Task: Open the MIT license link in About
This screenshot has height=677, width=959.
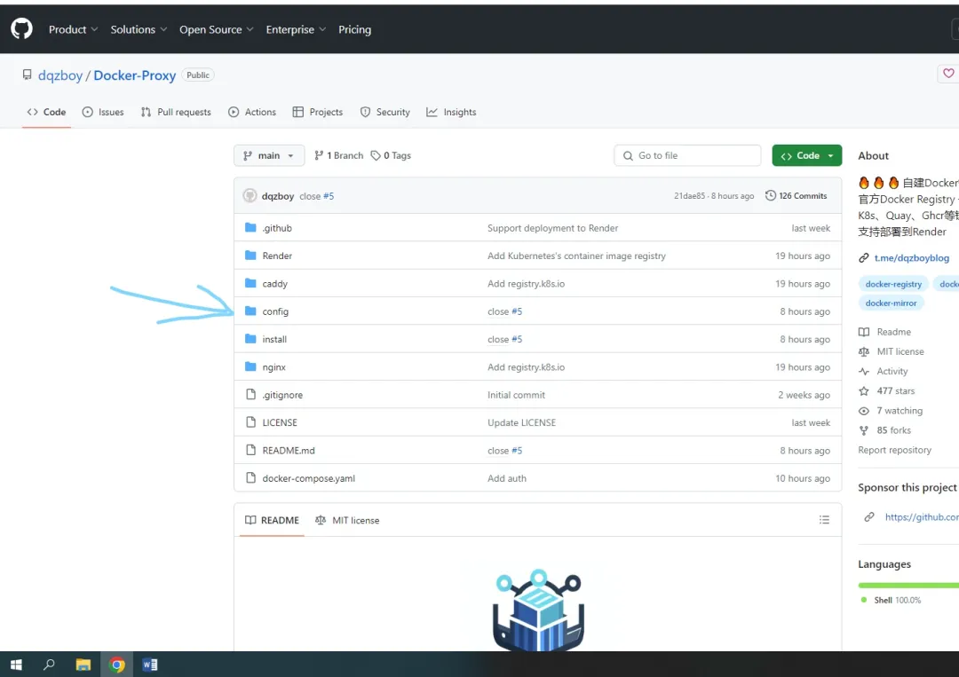Action: (900, 351)
